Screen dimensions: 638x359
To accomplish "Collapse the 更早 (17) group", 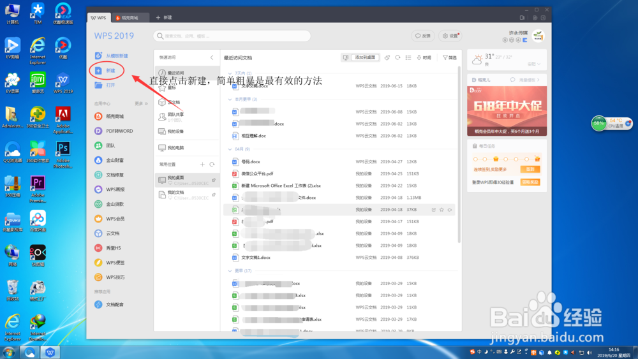I will point(230,271).
